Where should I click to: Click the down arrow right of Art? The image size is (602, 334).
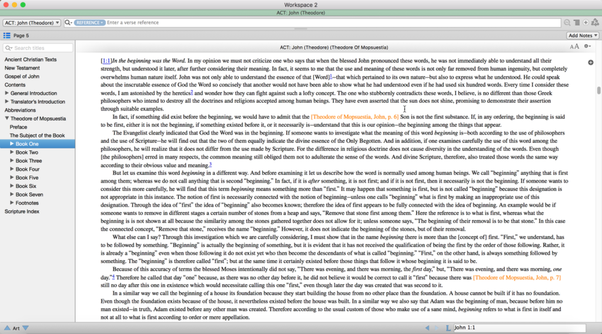point(26,328)
